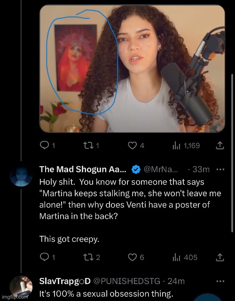Click the 33m timestamp
This screenshot has width=235, height=301.
click(201, 170)
